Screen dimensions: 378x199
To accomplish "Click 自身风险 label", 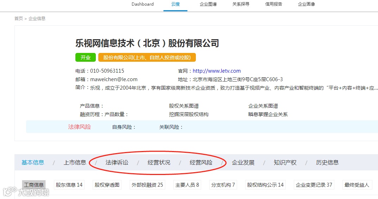I will 124,127.
